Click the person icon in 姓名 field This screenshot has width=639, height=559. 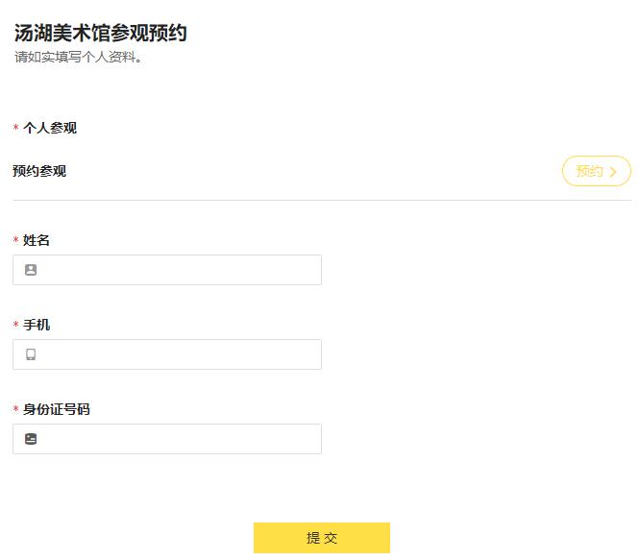pyautogui.click(x=31, y=270)
